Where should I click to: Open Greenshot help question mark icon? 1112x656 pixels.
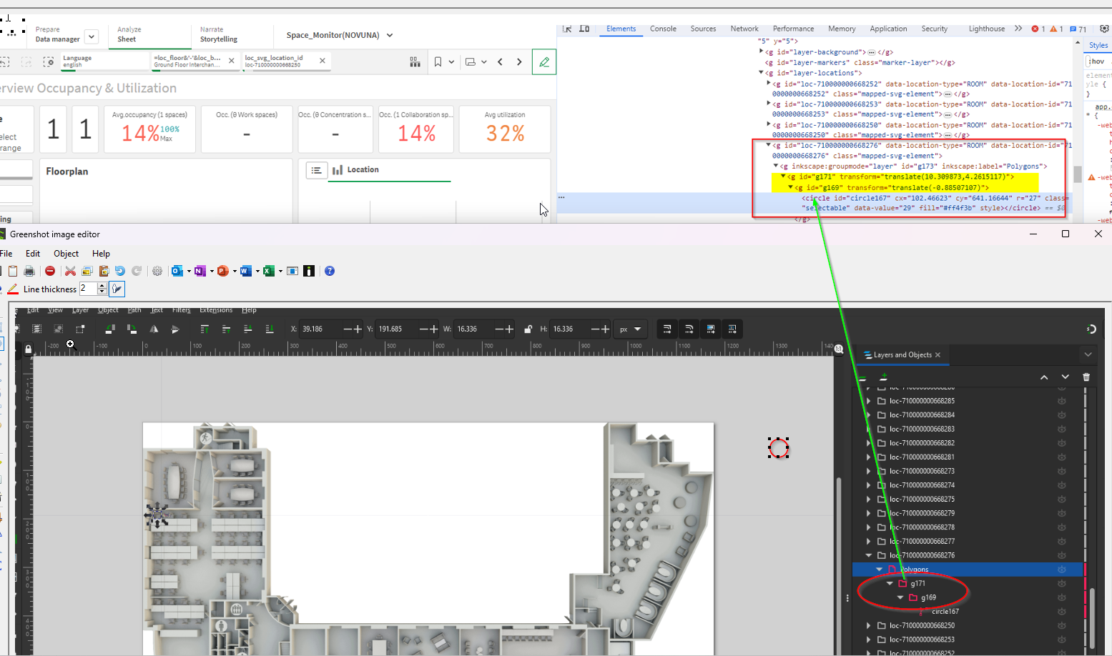(x=330, y=271)
